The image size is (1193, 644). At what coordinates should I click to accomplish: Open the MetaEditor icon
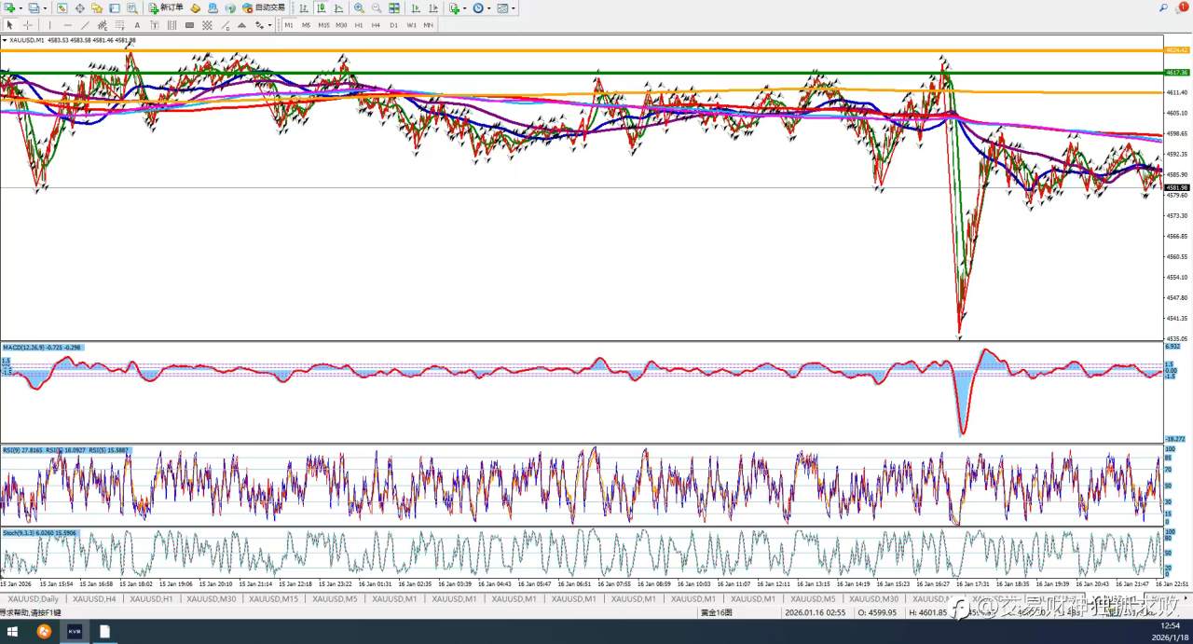click(x=196, y=7)
